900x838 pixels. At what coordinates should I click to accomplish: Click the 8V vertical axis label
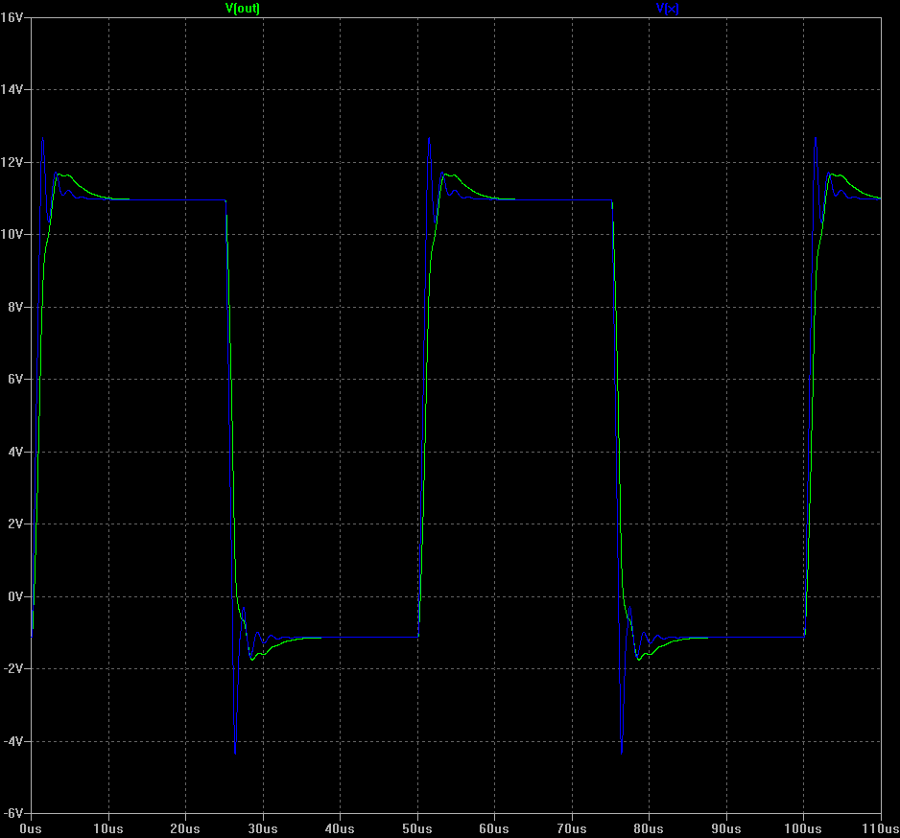[15, 307]
